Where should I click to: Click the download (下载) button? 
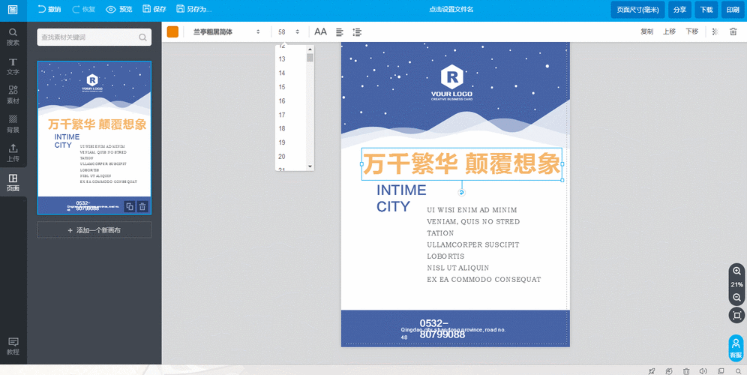(x=706, y=10)
